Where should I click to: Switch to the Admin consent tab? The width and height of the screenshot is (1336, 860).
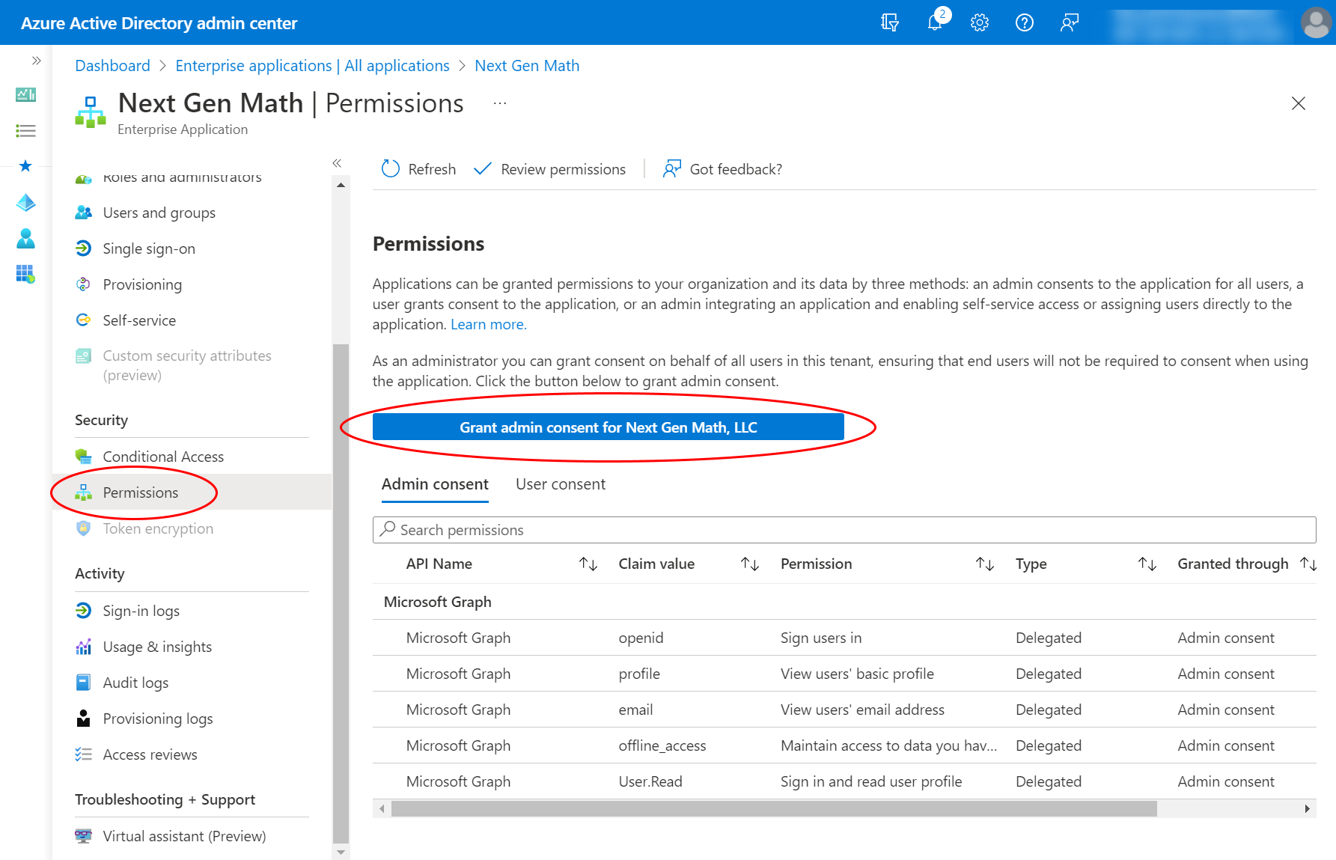click(435, 484)
